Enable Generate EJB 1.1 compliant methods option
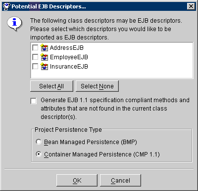Viewport: 198px width, 191px height. pos(34,101)
